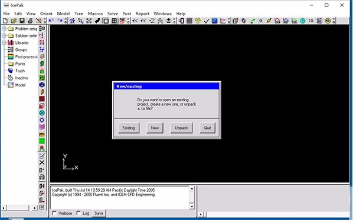Open the Post menu

[127, 14]
